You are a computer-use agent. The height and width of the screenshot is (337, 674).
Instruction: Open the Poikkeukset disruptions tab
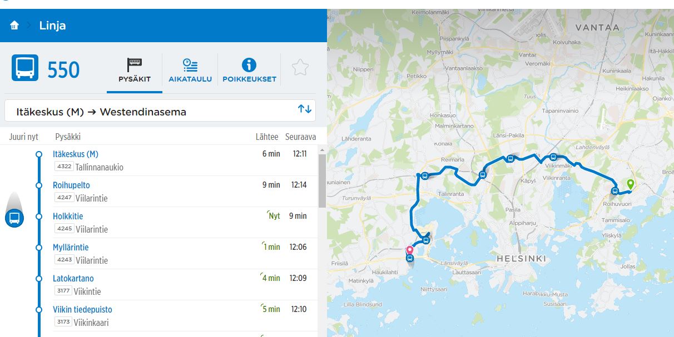(249, 71)
